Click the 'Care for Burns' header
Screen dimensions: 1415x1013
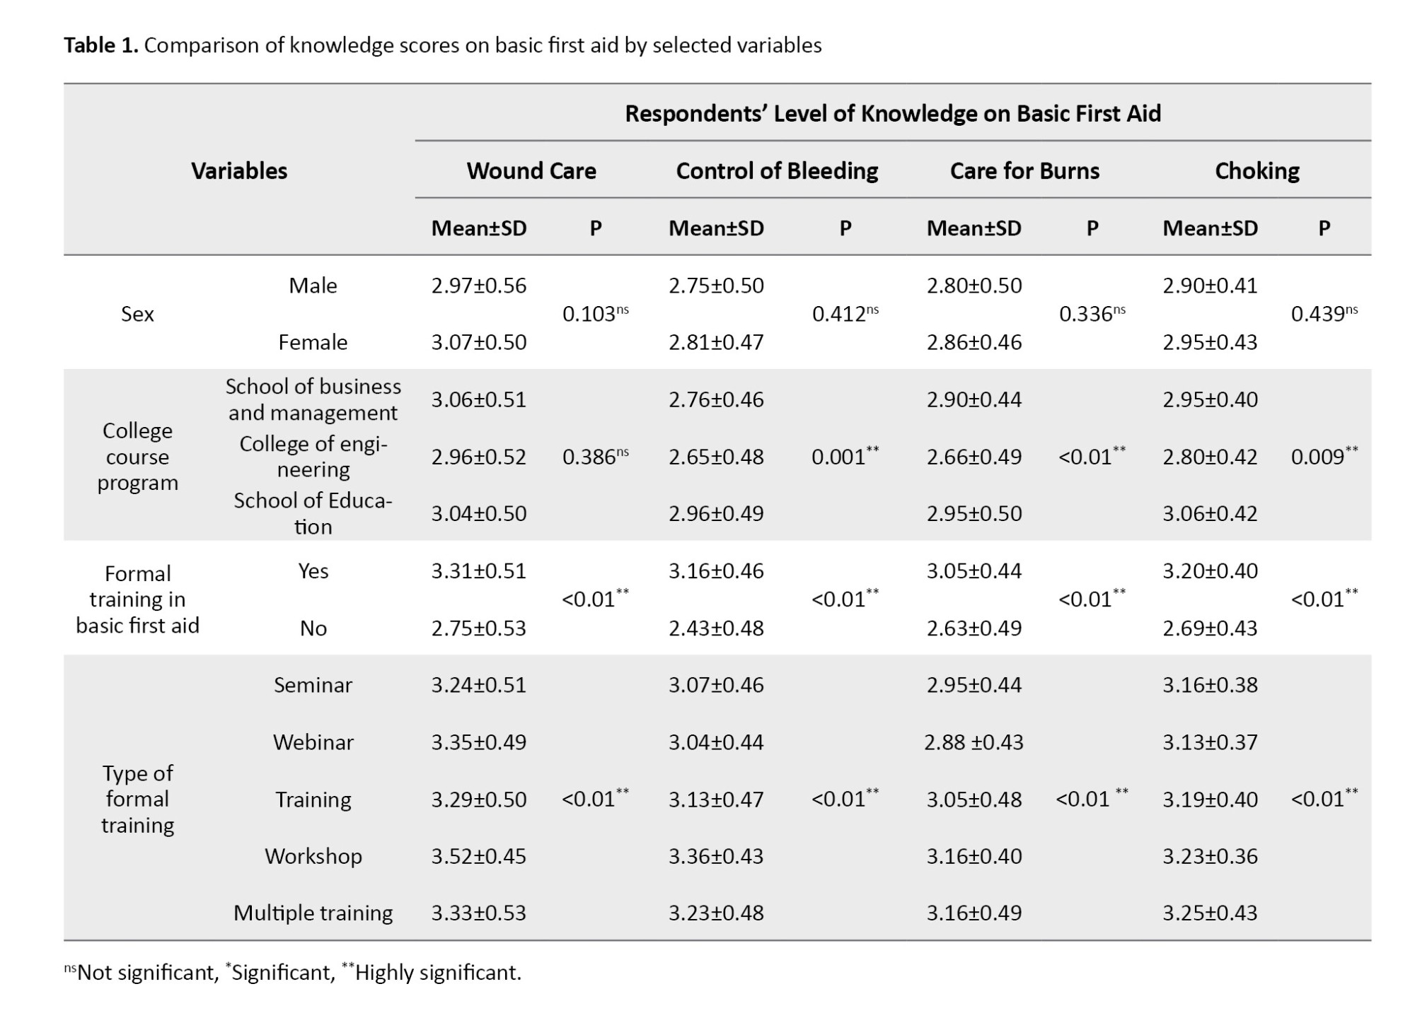point(1024,171)
